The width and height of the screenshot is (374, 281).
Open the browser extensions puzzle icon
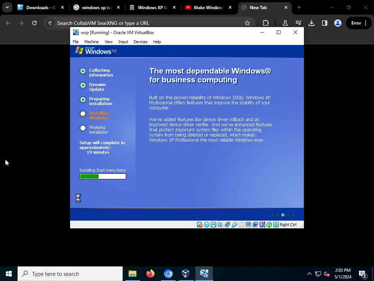point(266,23)
